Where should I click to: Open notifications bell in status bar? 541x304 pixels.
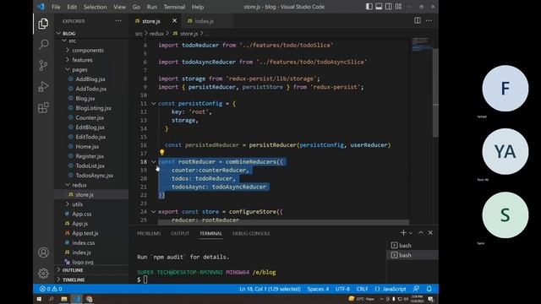429,289
